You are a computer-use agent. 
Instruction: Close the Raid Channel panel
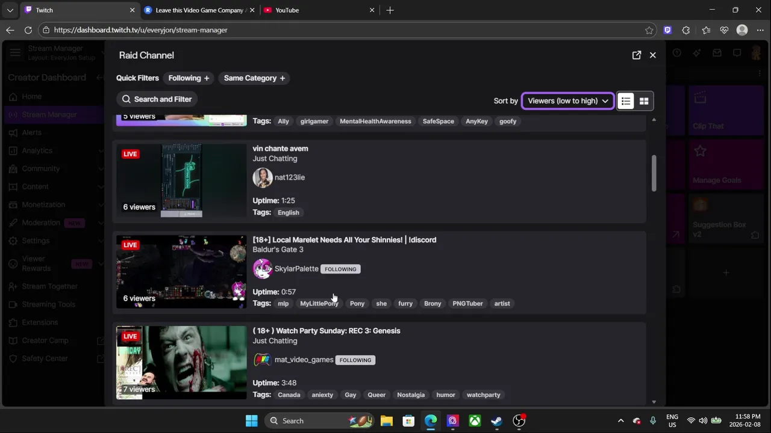(653, 55)
